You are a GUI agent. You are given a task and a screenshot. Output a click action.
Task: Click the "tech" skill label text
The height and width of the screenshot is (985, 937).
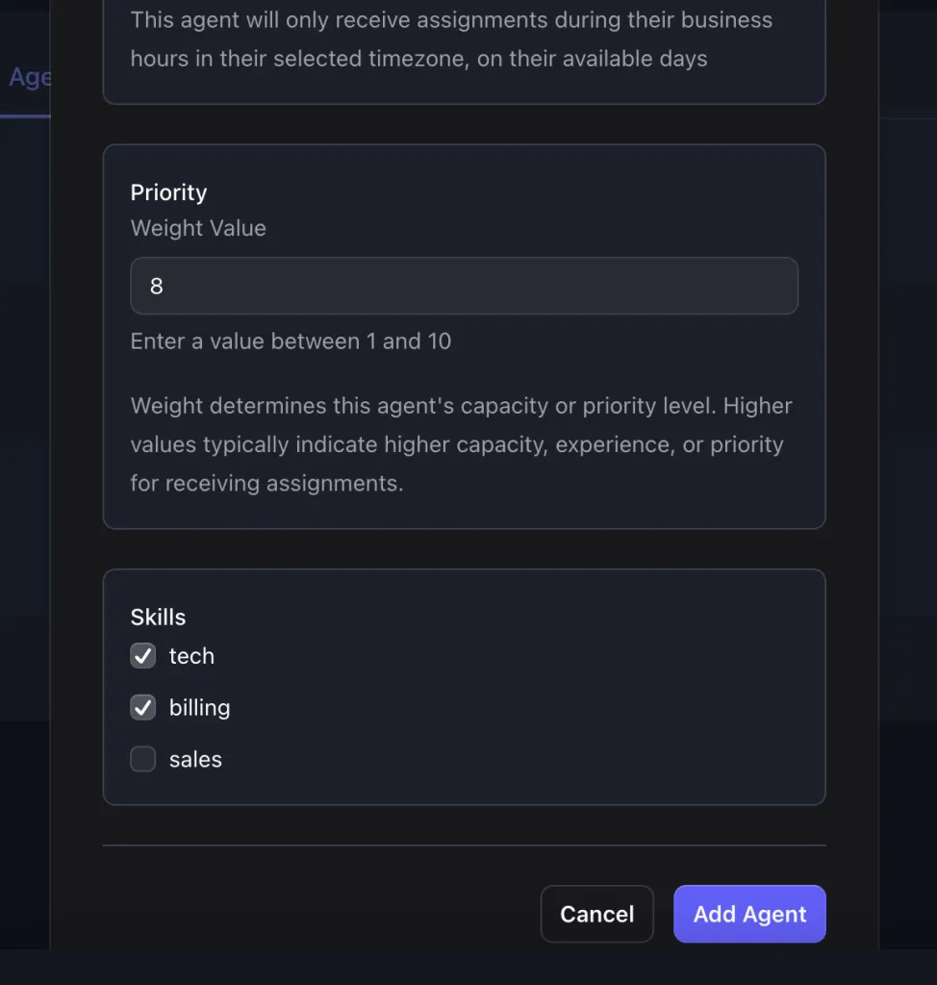pyautogui.click(x=191, y=656)
